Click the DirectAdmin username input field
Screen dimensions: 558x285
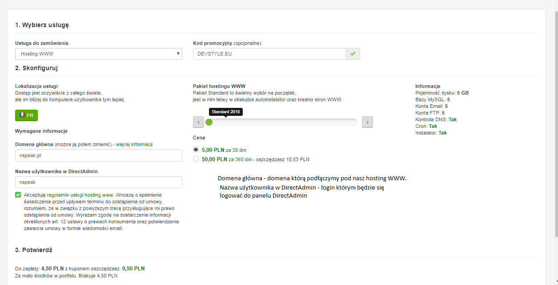(98, 182)
